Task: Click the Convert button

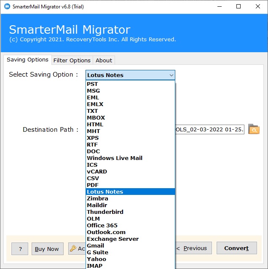Action: pyautogui.click(x=236, y=248)
